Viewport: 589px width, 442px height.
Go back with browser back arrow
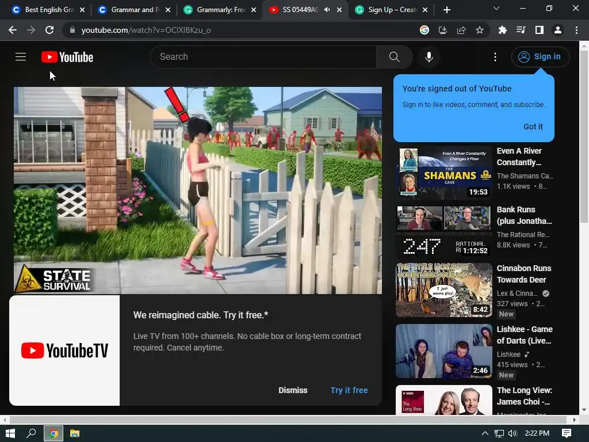13,30
